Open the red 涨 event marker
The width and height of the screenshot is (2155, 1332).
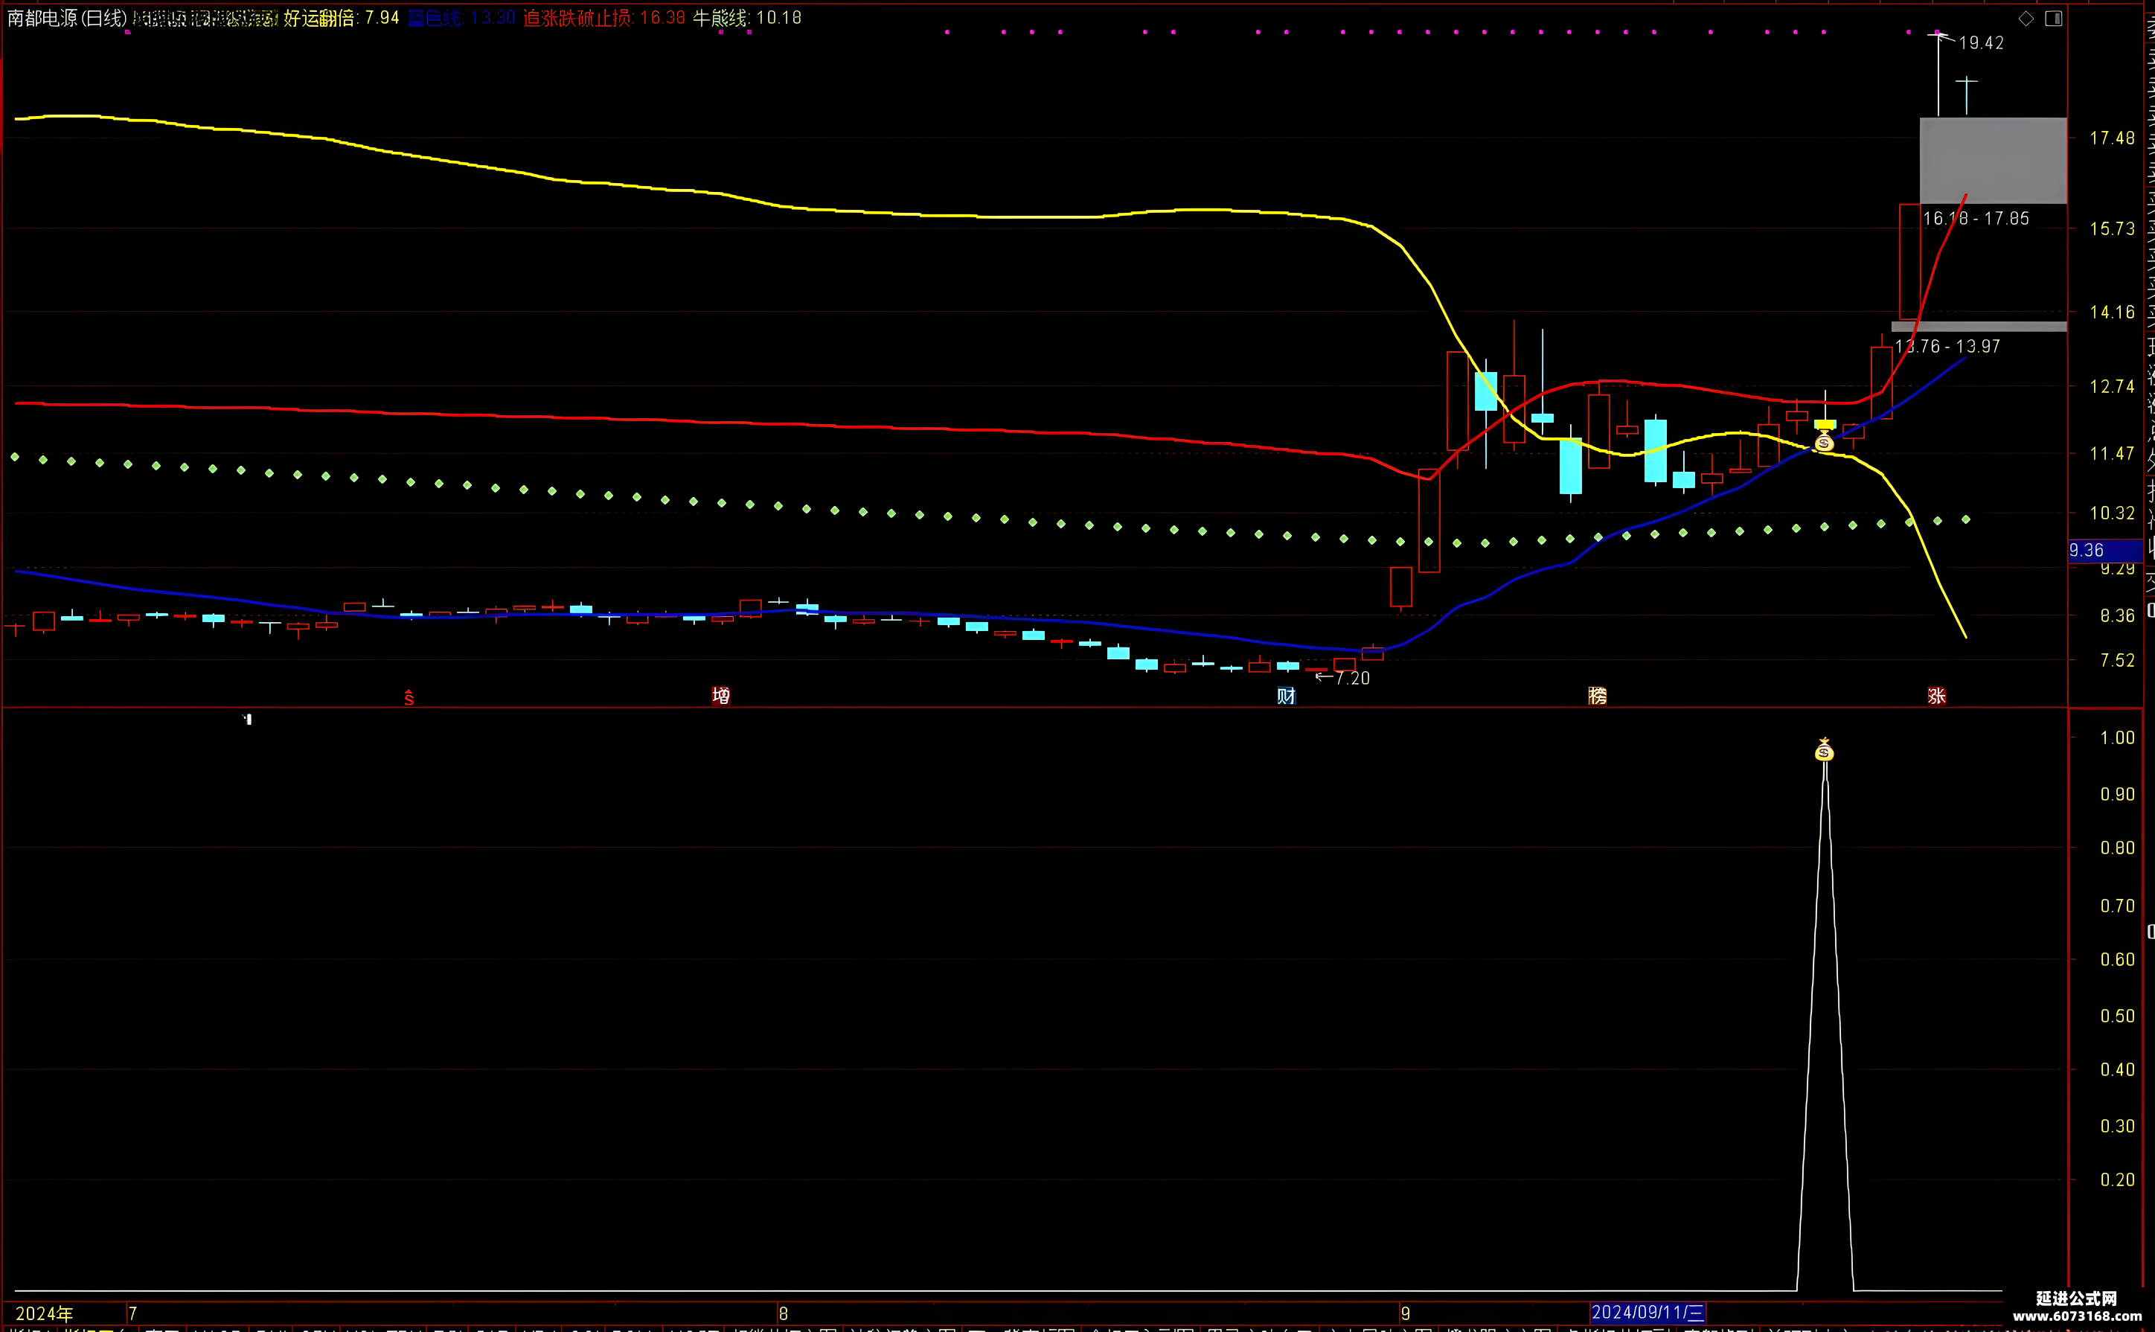pos(1936,696)
